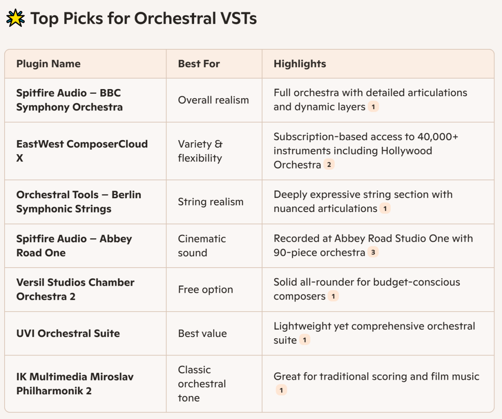
Task: Open citation 1 on UVI Orchestral Suite row
Action: click(305, 340)
